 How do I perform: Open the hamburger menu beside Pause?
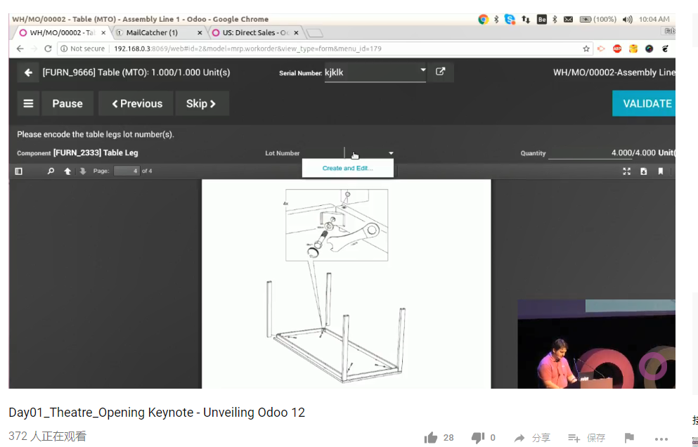pyautogui.click(x=29, y=104)
